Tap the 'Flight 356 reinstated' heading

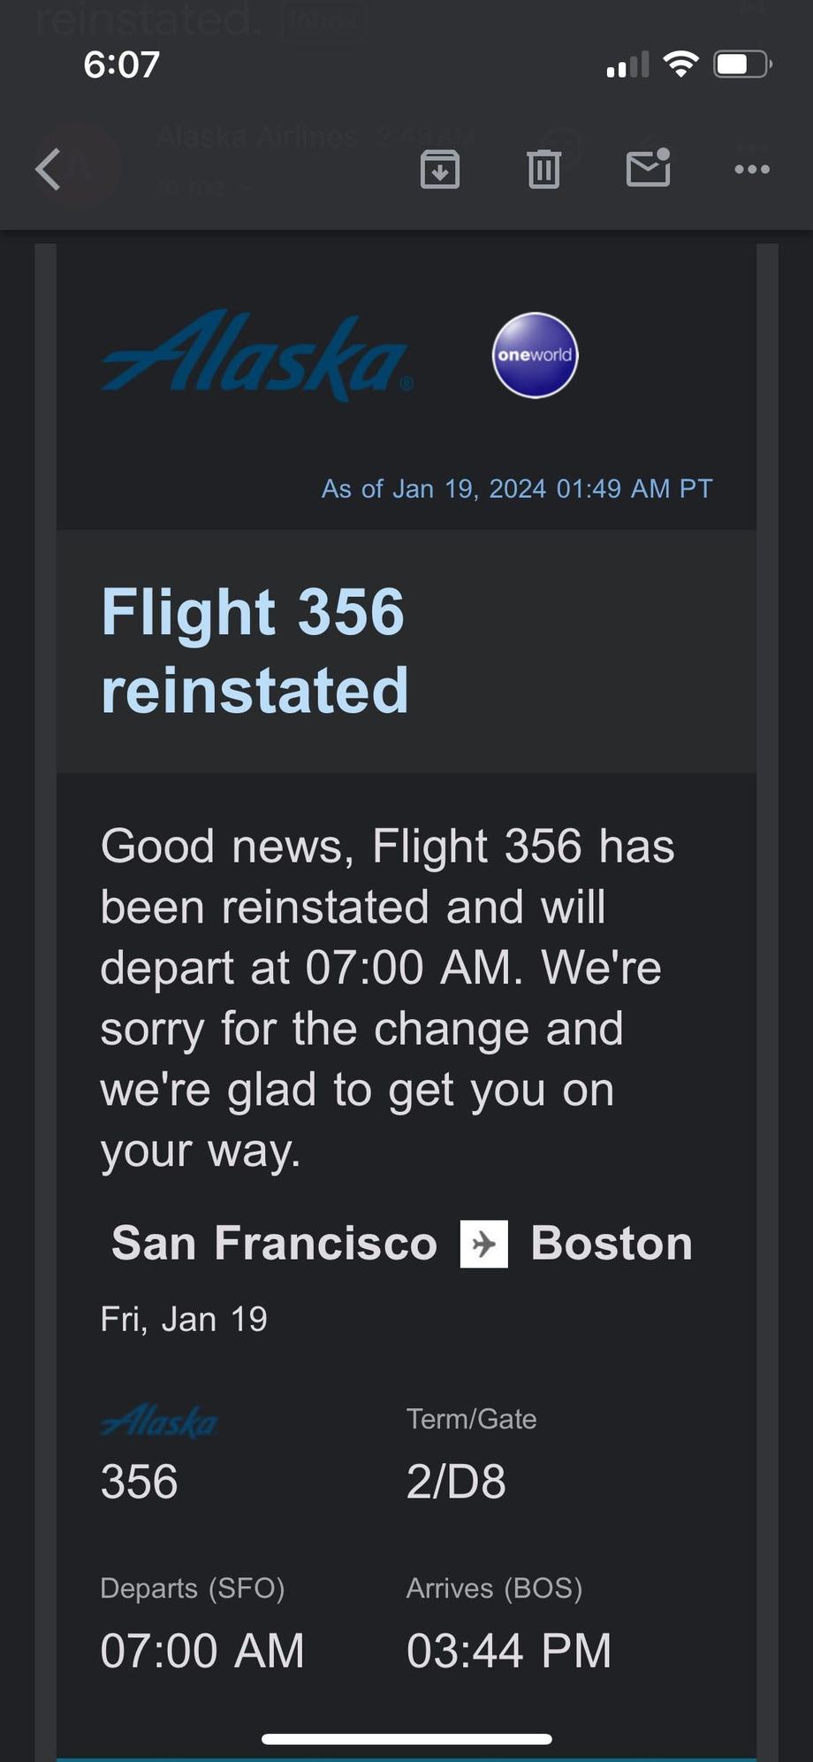[255, 650]
